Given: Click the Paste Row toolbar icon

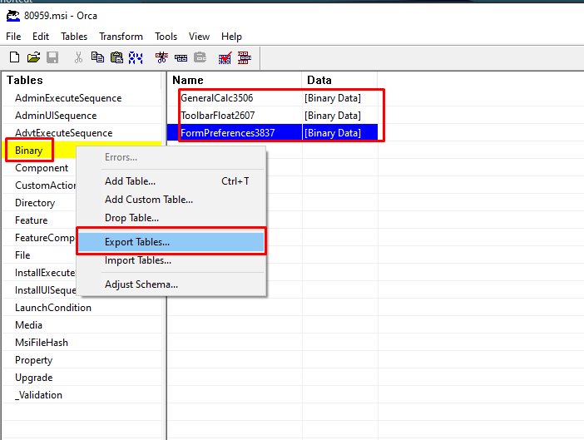Looking at the screenshot, I should point(200,57).
